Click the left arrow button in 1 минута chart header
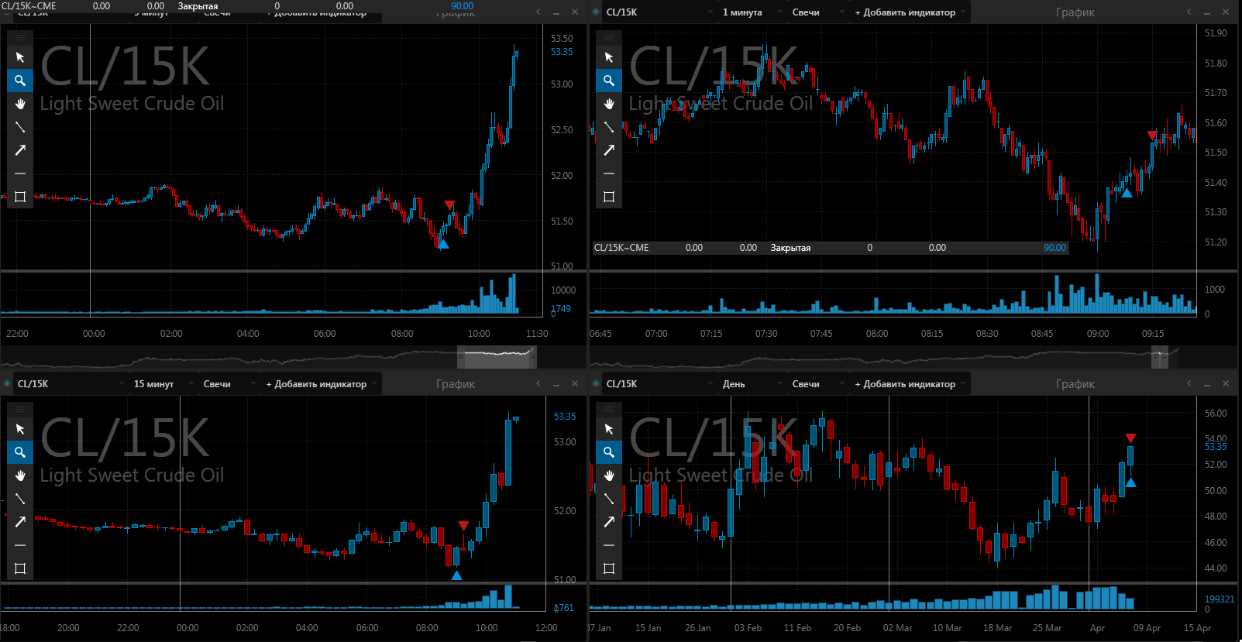 tap(1189, 12)
